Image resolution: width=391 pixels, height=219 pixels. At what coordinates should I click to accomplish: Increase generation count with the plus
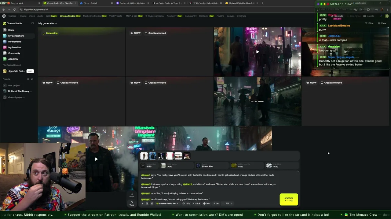[232, 203]
